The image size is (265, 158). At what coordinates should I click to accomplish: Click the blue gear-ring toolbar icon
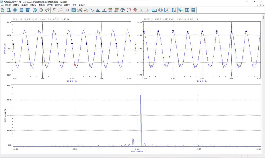click(160, 10)
